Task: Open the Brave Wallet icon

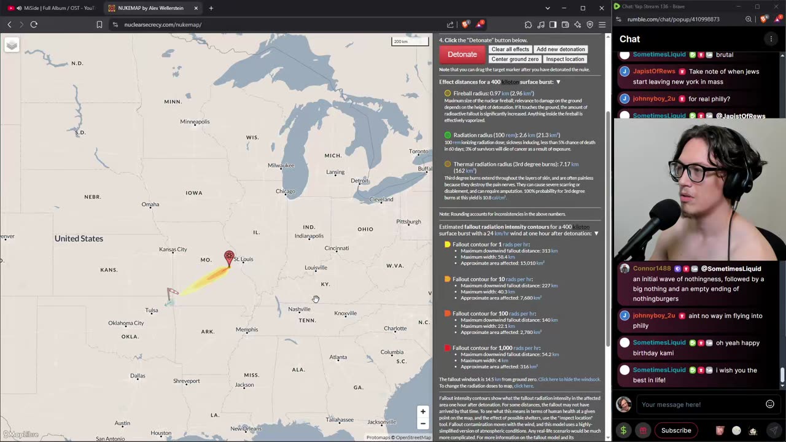Action: point(565,25)
